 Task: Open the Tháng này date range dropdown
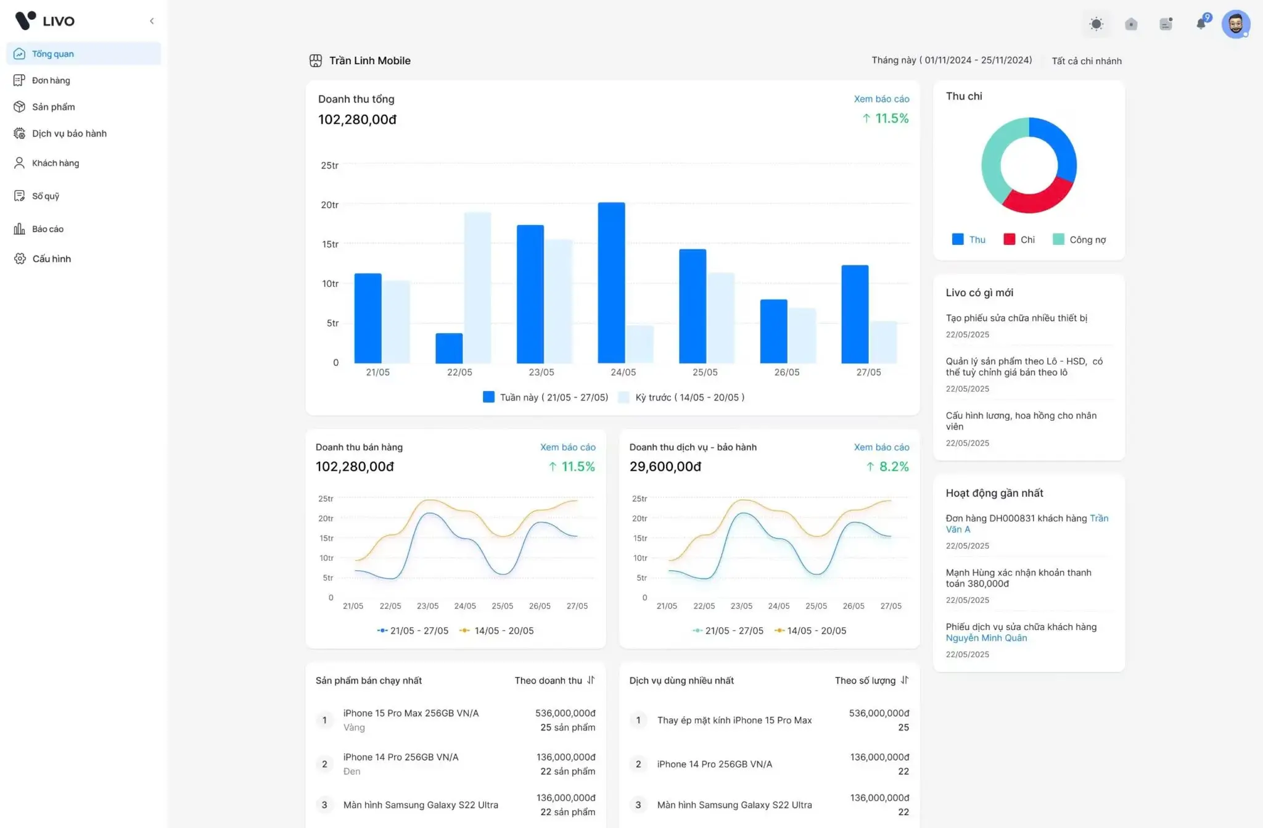(951, 60)
